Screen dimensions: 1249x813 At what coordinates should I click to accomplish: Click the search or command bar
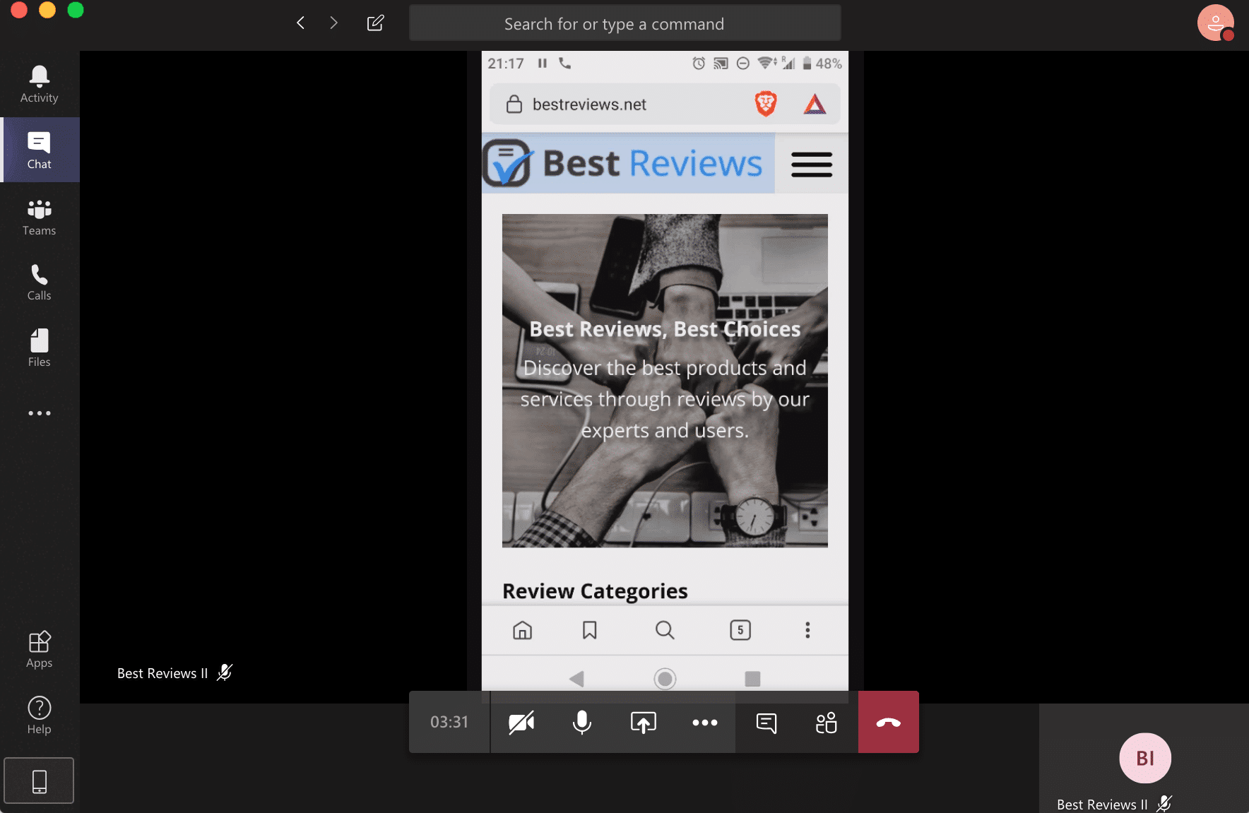[624, 23]
